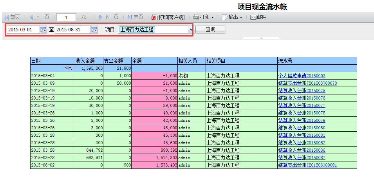The image size is (374, 183).
Task: Open link 结算收入台账20150080
Action: (302, 128)
